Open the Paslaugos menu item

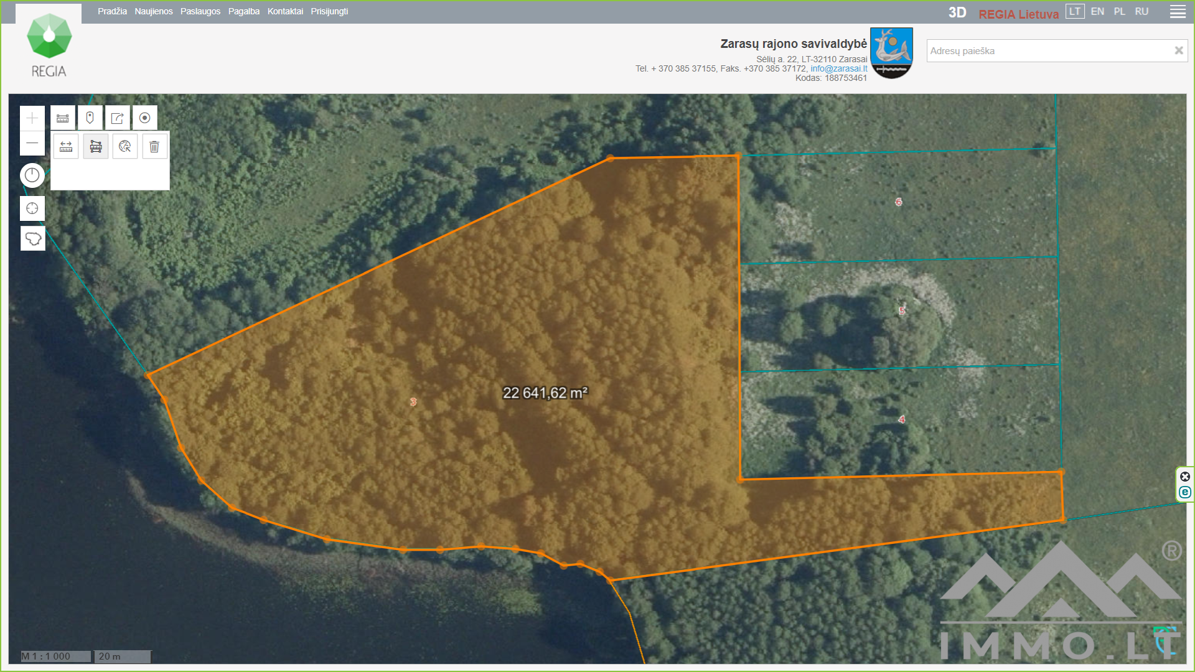click(x=200, y=11)
